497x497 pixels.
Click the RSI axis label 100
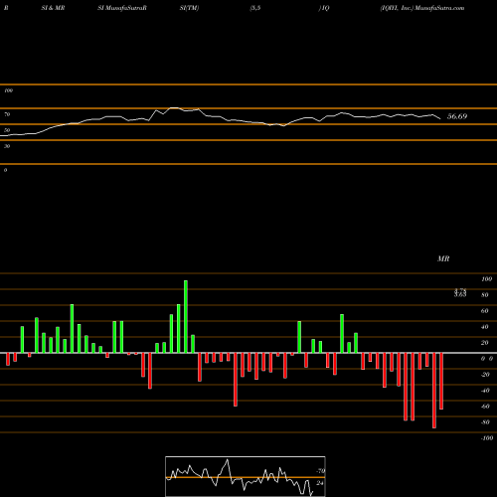9,90
